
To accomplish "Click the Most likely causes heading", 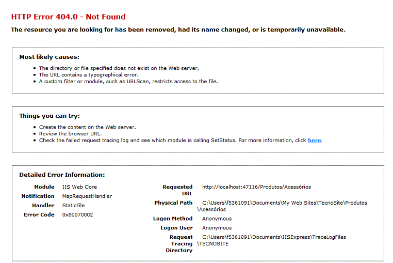I will click(x=50, y=57).
